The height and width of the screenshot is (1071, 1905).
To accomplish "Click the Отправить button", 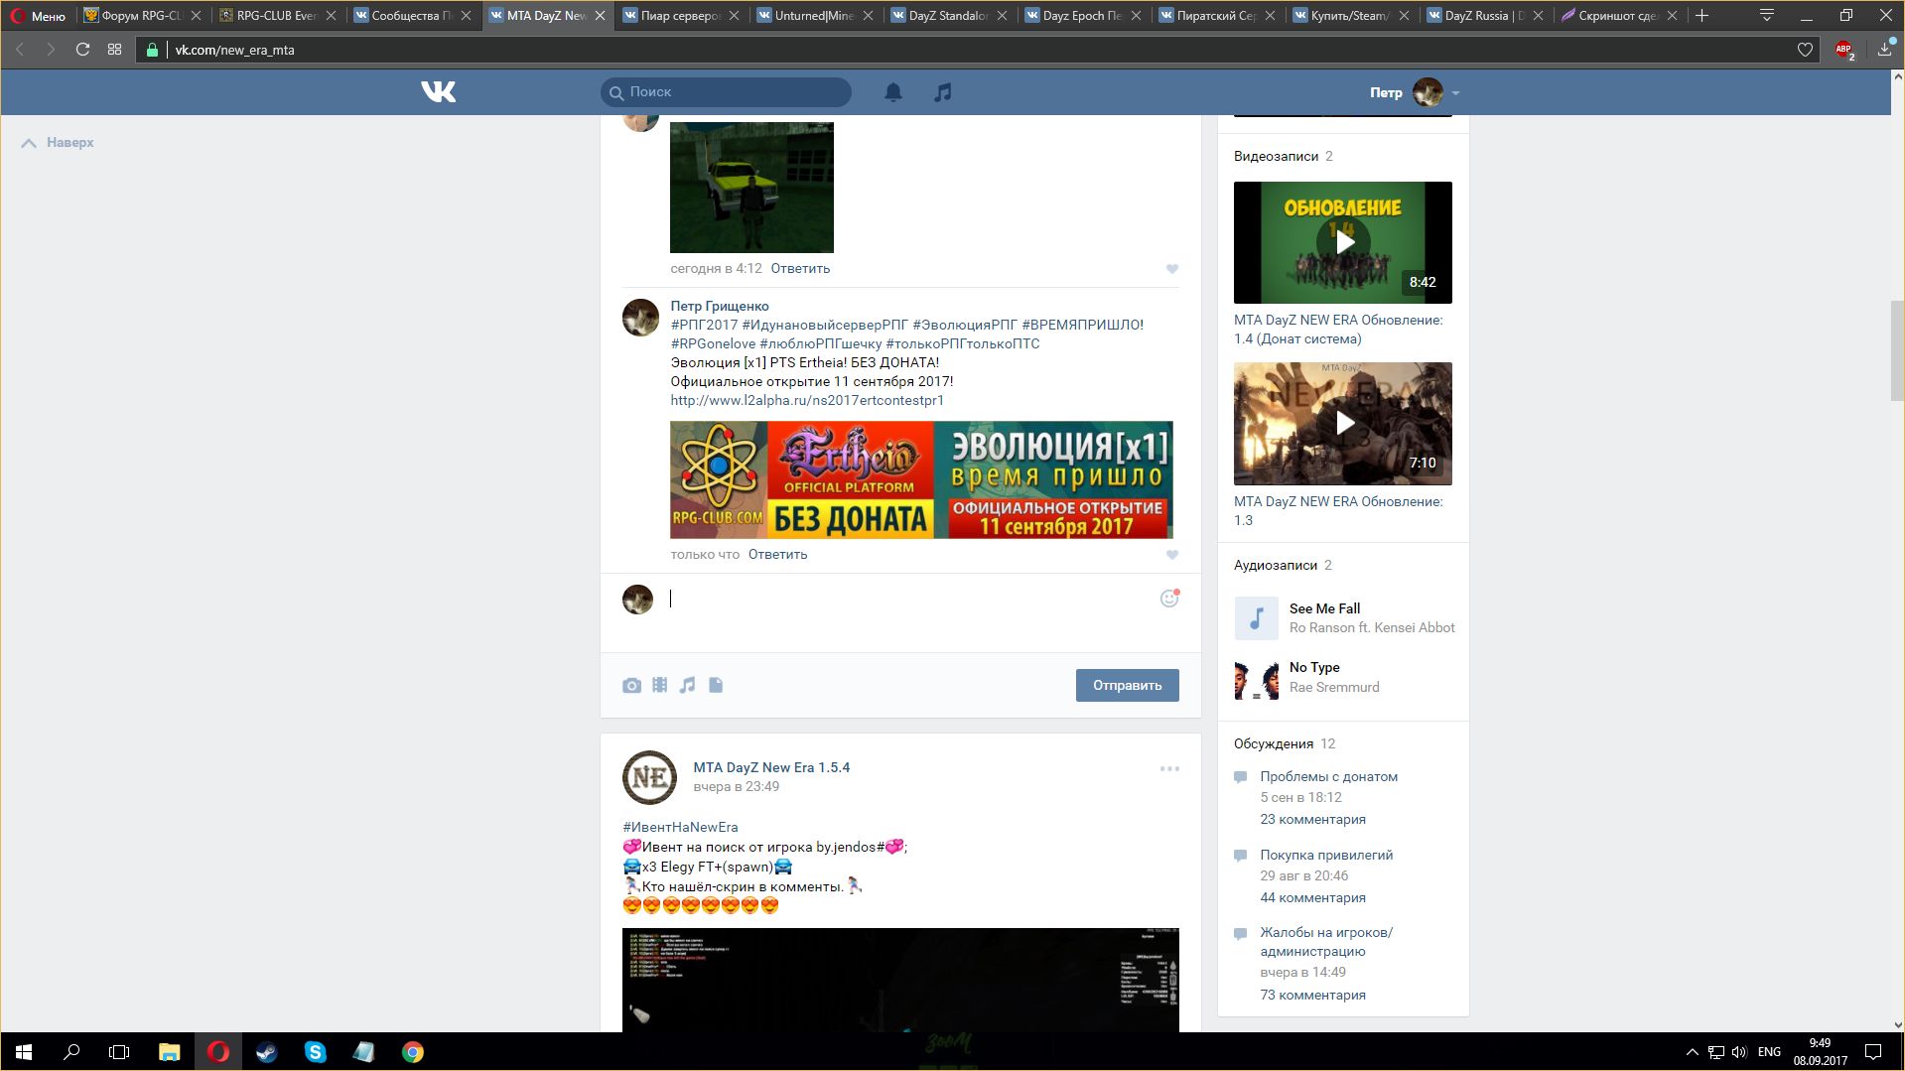I will (1127, 685).
